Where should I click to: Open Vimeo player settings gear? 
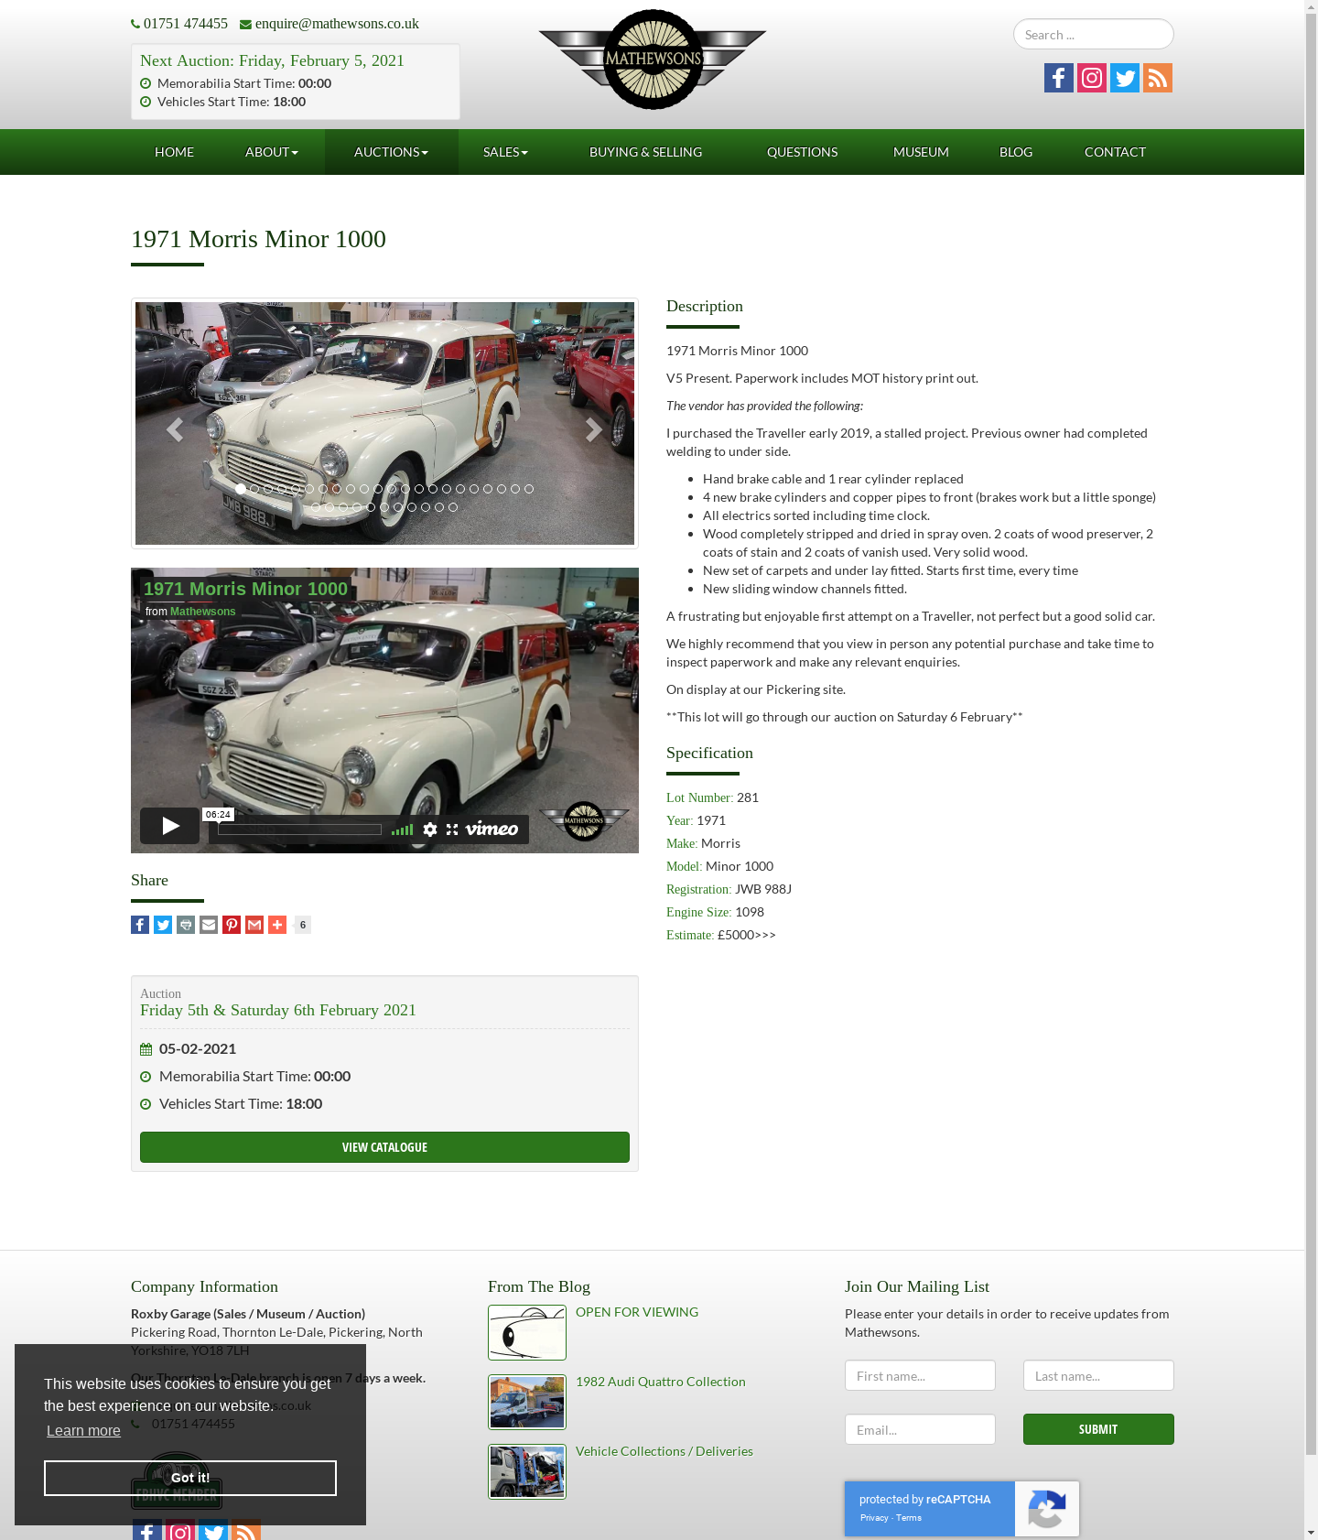pyautogui.click(x=430, y=830)
